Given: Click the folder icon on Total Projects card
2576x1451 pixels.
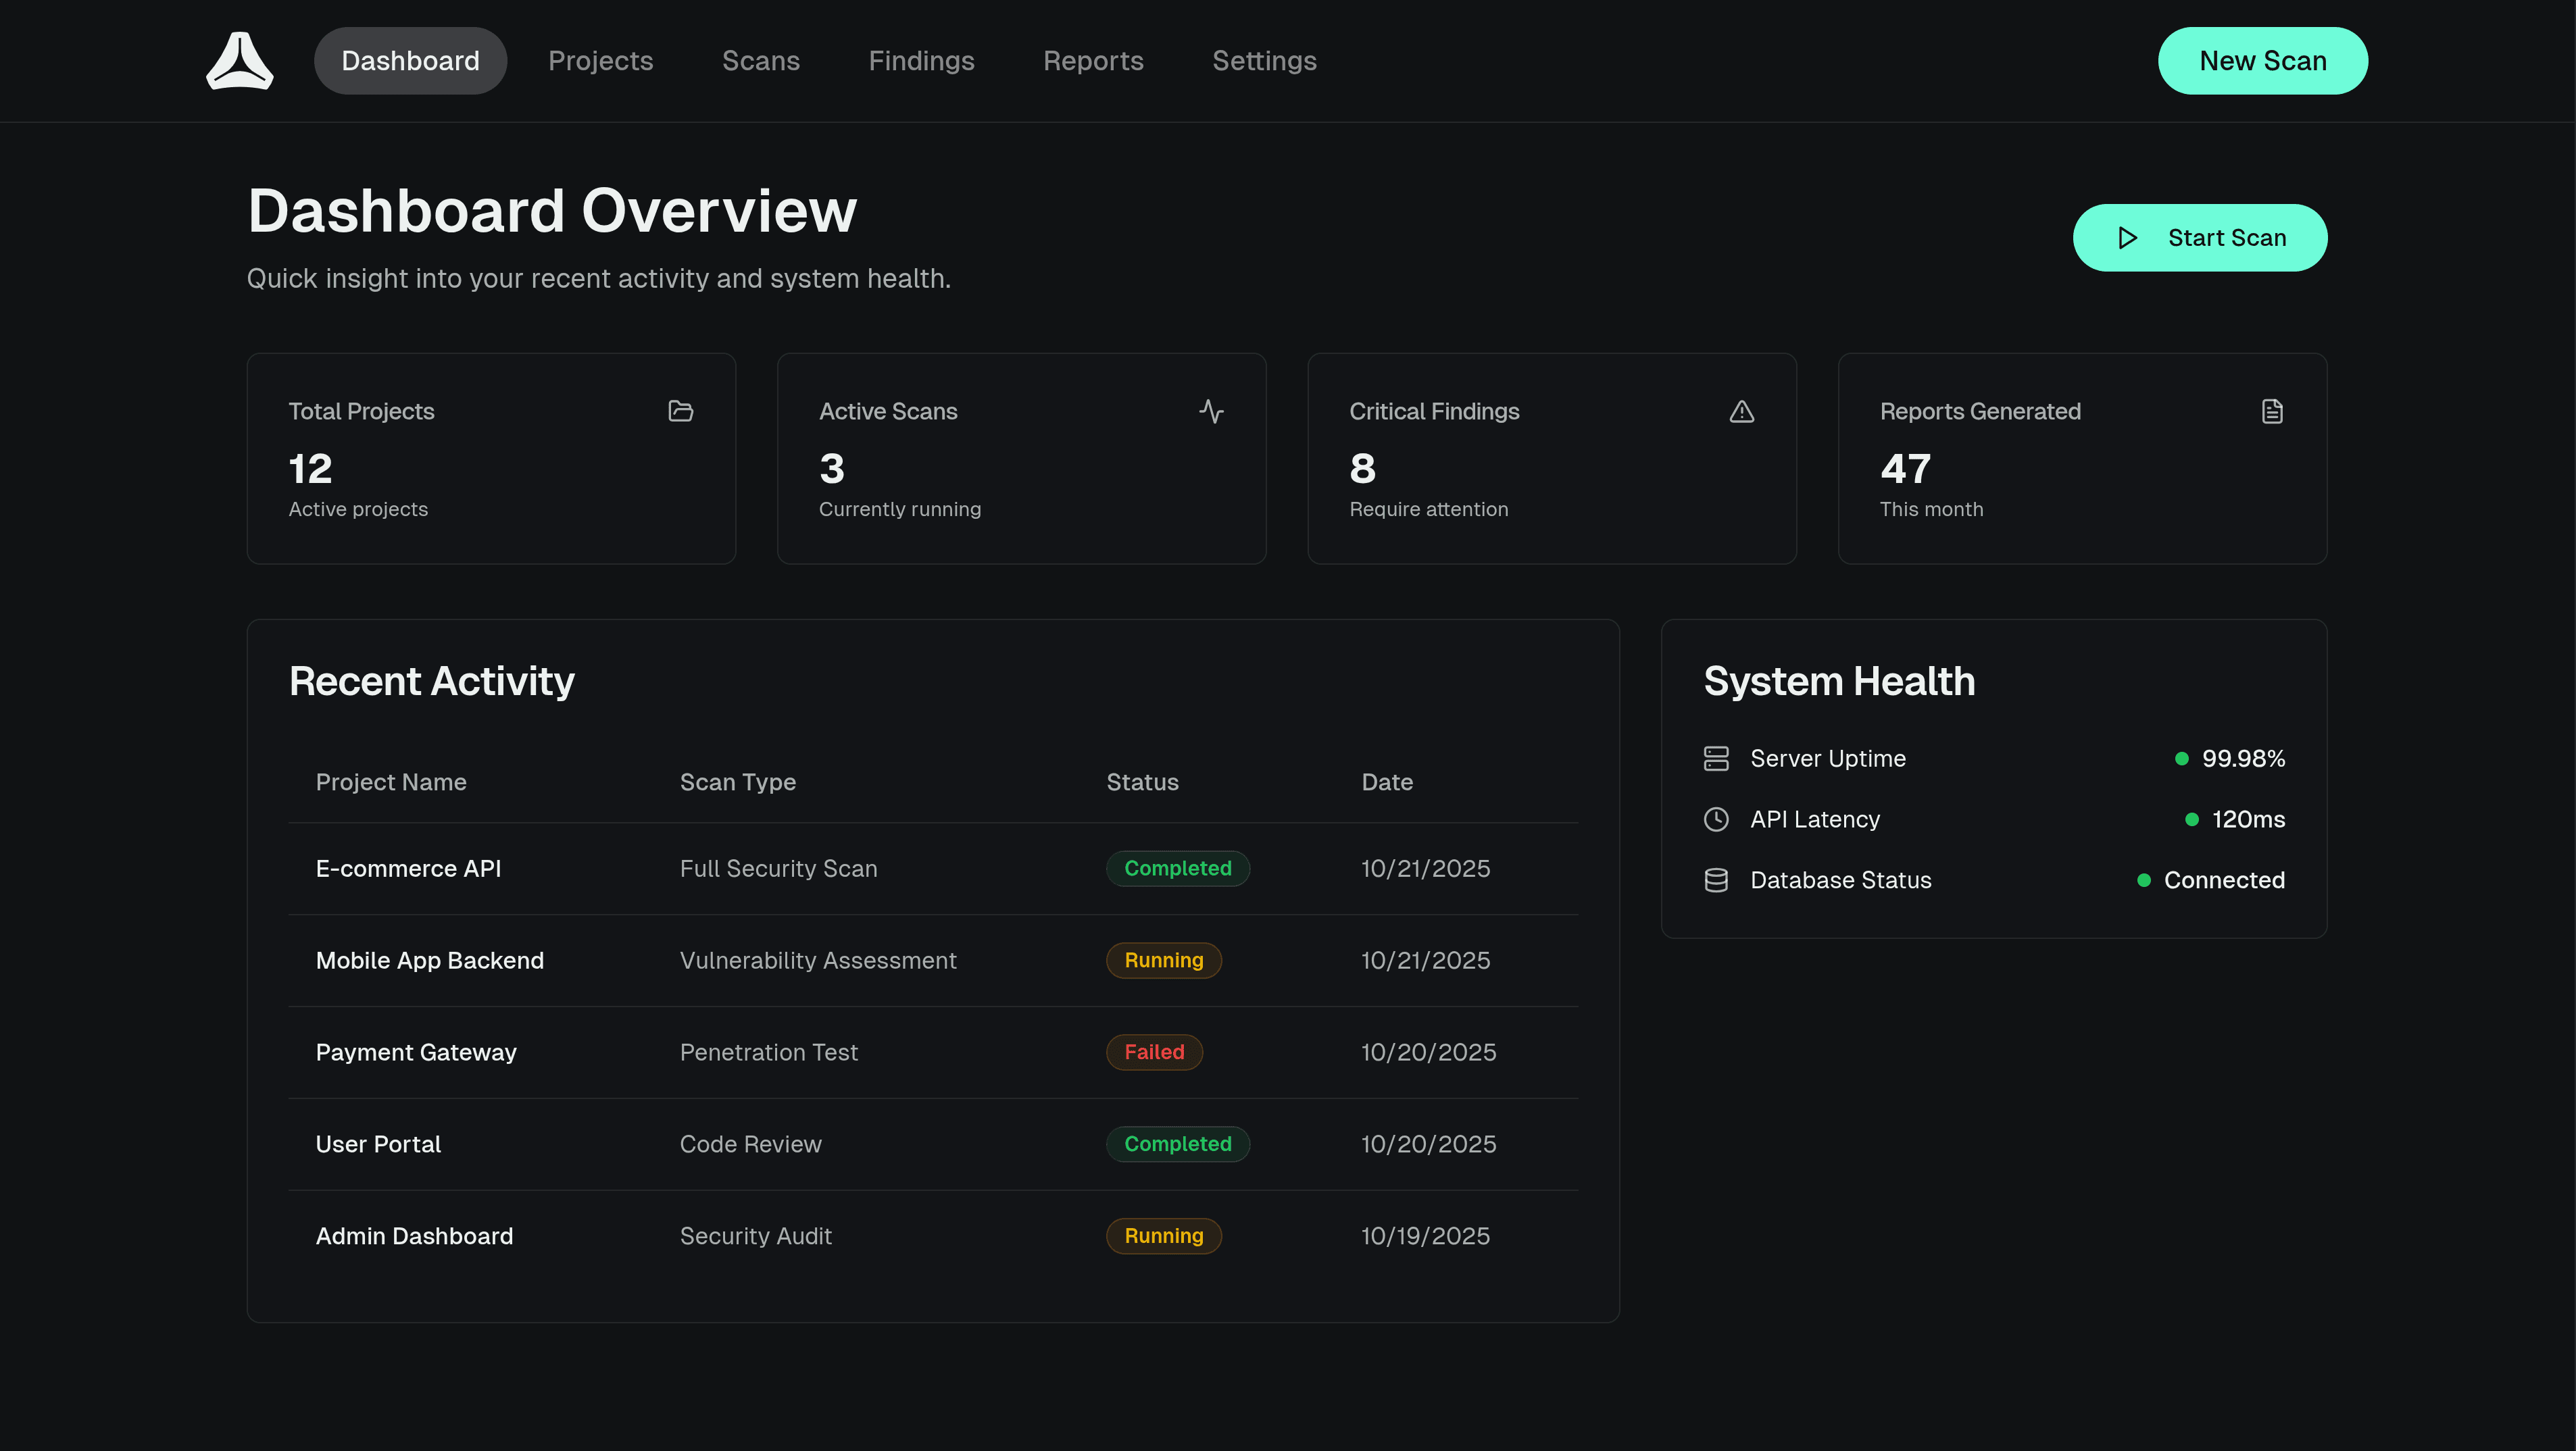Looking at the screenshot, I should [680, 411].
